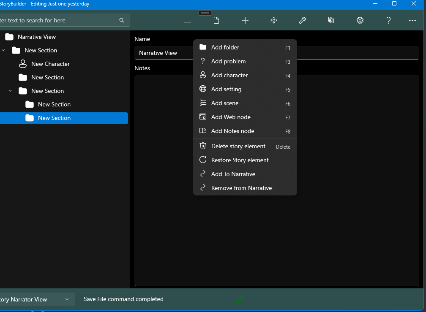Select the move story element tool
The image size is (426, 312).
pyautogui.click(x=273, y=20)
